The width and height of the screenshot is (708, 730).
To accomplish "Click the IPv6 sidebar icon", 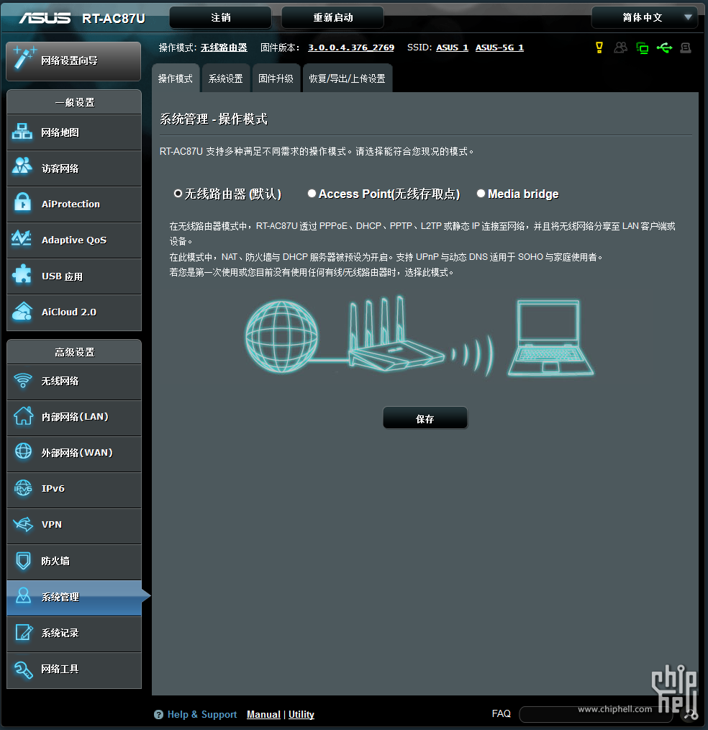I will coord(23,488).
